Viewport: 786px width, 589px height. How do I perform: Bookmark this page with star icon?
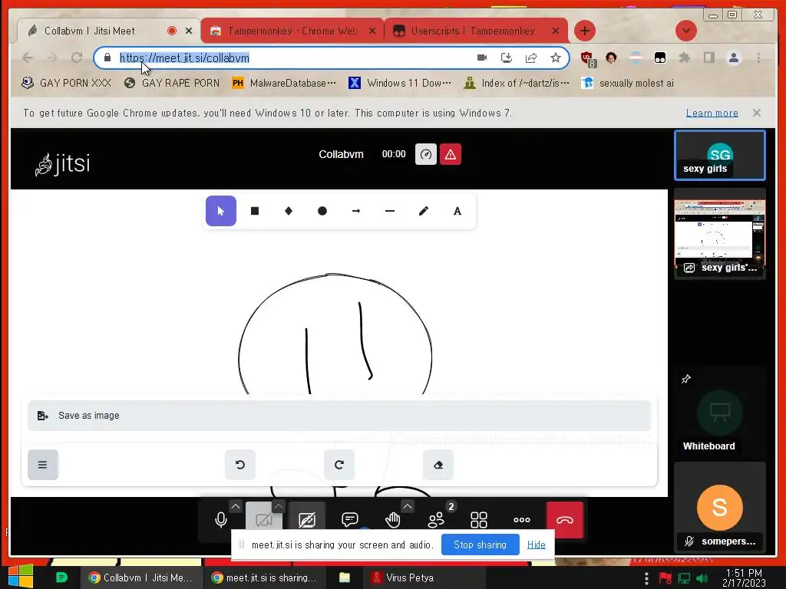pos(556,58)
